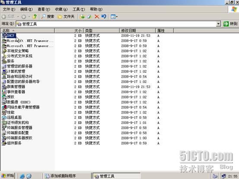Screen dimensions: 239x179
Task: Open the 收藏(A) menu
Action: [x=61, y=10]
